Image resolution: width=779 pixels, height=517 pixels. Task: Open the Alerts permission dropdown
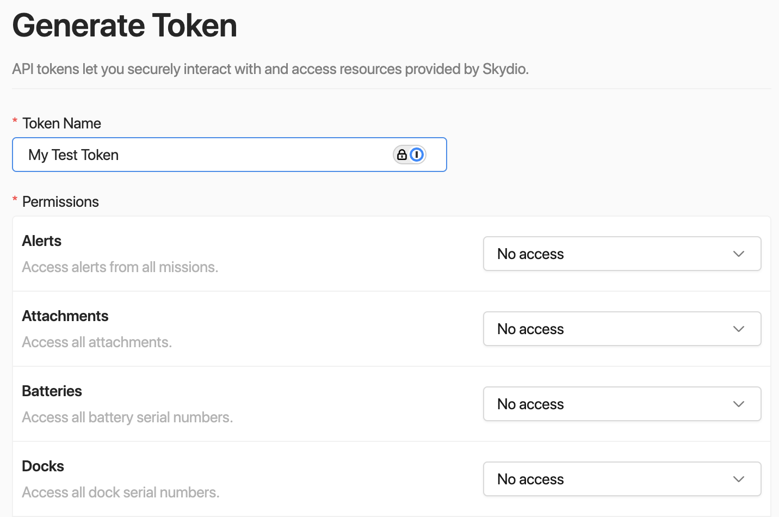click(x=622, y=254)
